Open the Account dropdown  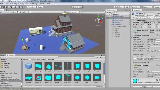pos(135,7)
